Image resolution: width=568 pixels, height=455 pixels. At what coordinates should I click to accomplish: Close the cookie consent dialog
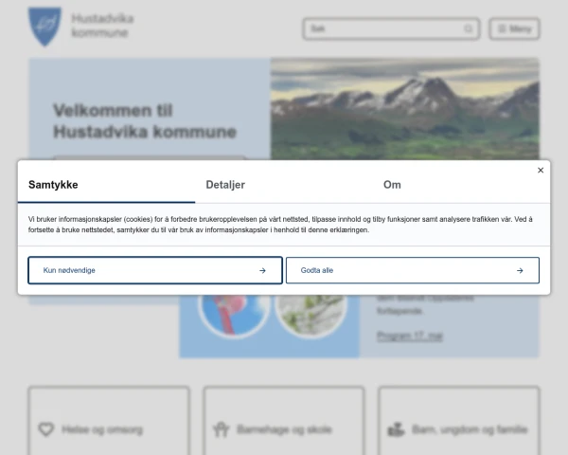coord(541,171)
